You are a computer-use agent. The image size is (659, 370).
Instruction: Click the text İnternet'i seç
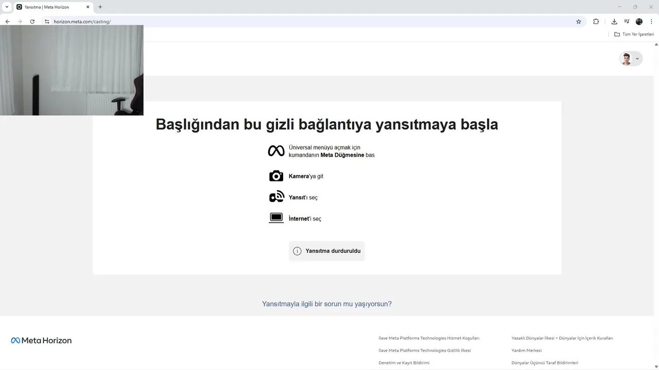pos(305,218)
